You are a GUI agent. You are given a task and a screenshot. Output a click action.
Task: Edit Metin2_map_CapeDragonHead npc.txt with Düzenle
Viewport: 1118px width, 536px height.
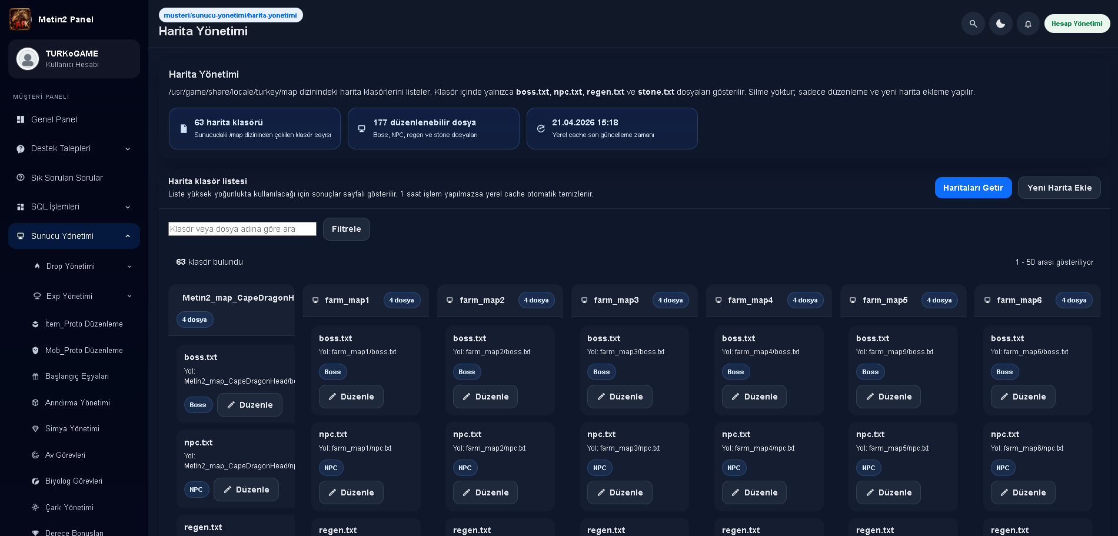point(246,490)
